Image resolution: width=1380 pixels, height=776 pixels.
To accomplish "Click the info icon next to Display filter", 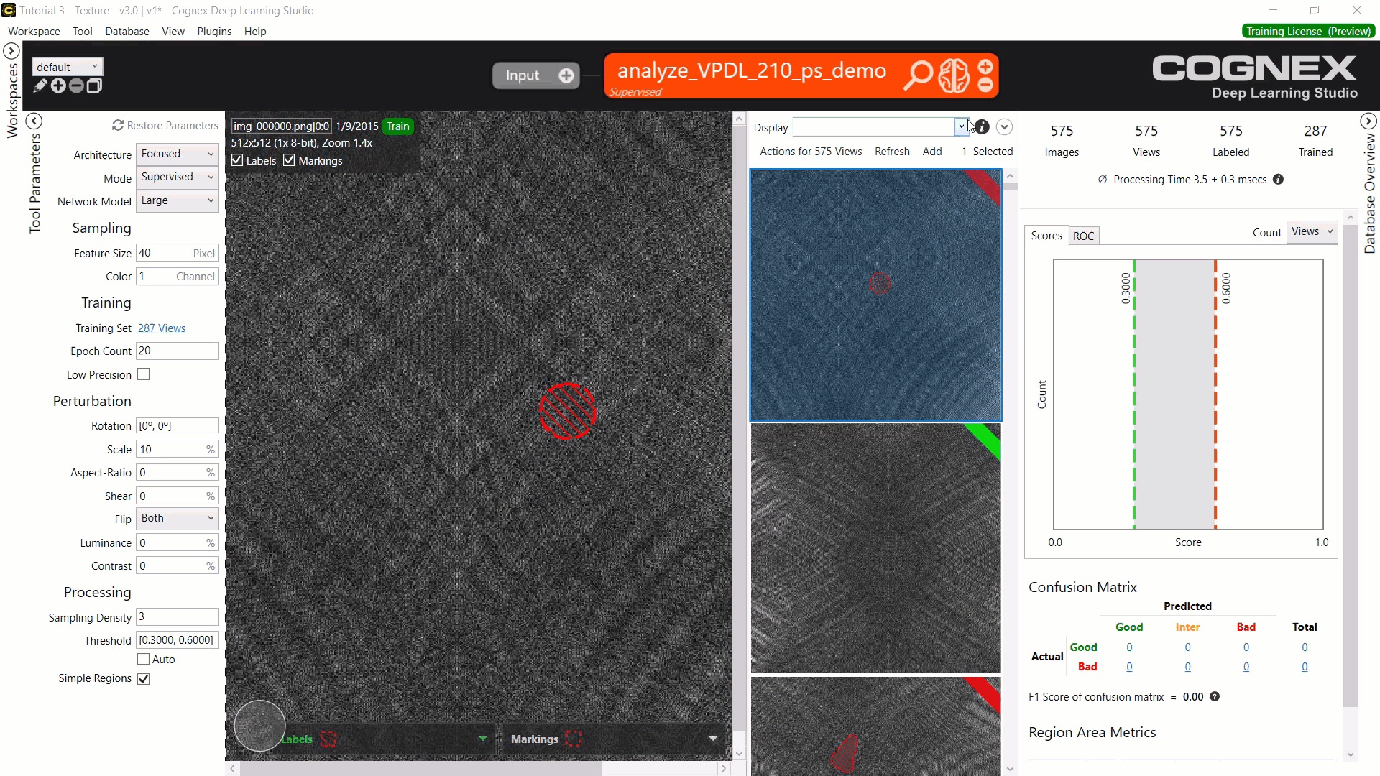I will [982, 127].
